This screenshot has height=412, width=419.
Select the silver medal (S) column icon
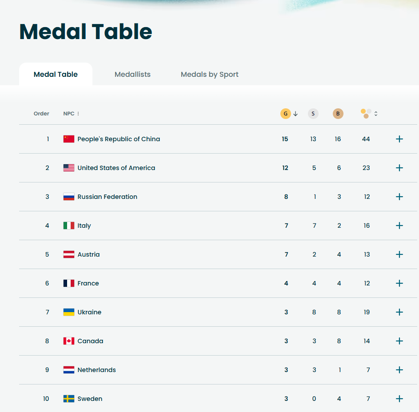tap(313, 113)
